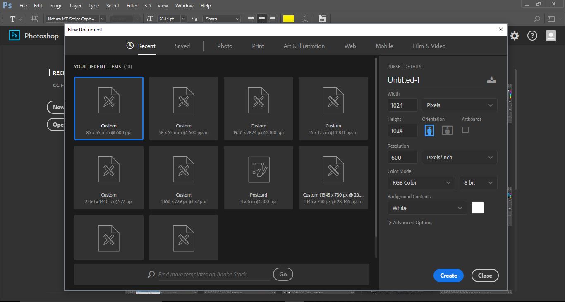Right align the text
The width and height of the screenshot is (565, 302).
pyautogui.click(x=273, y=19)
